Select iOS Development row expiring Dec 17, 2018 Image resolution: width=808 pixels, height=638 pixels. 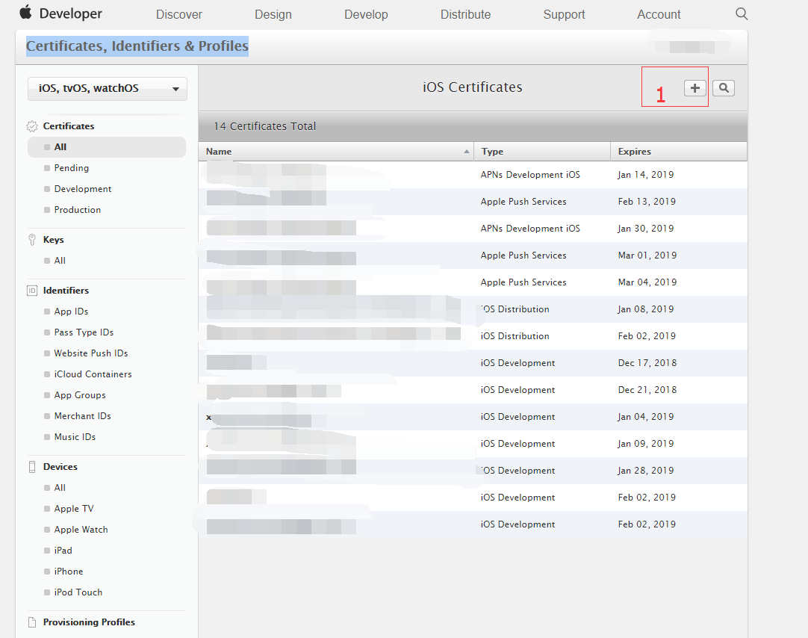[473, 363]
